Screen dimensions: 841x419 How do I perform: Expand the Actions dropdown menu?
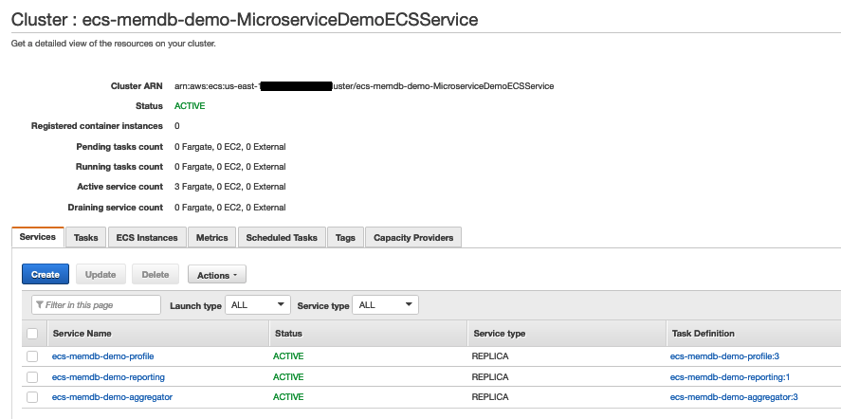(x=217, y=275)
